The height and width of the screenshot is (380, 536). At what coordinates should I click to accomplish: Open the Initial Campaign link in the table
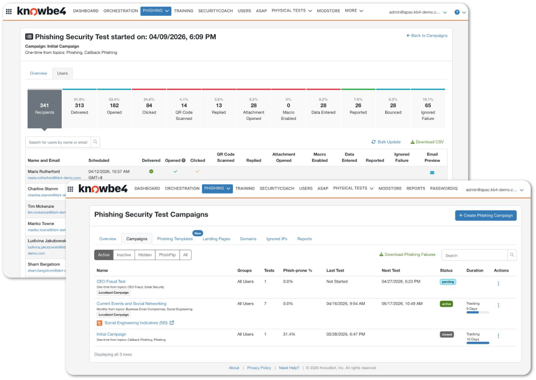(111, 334)
